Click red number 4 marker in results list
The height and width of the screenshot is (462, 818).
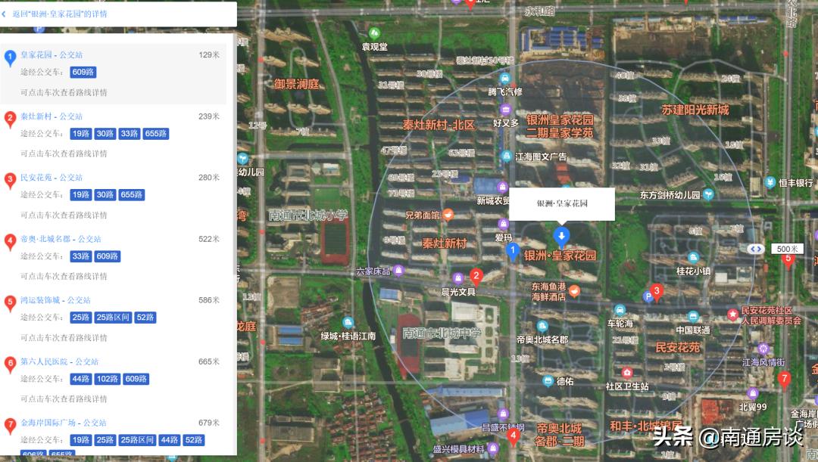click(x=10, y=242)
